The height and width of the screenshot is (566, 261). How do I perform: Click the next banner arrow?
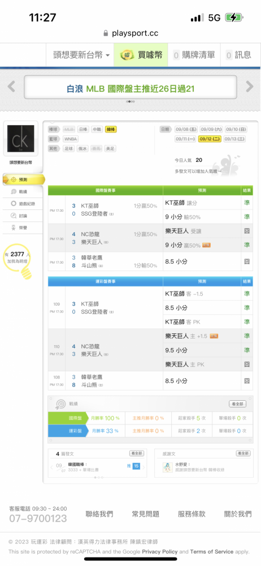coord(250,87)
